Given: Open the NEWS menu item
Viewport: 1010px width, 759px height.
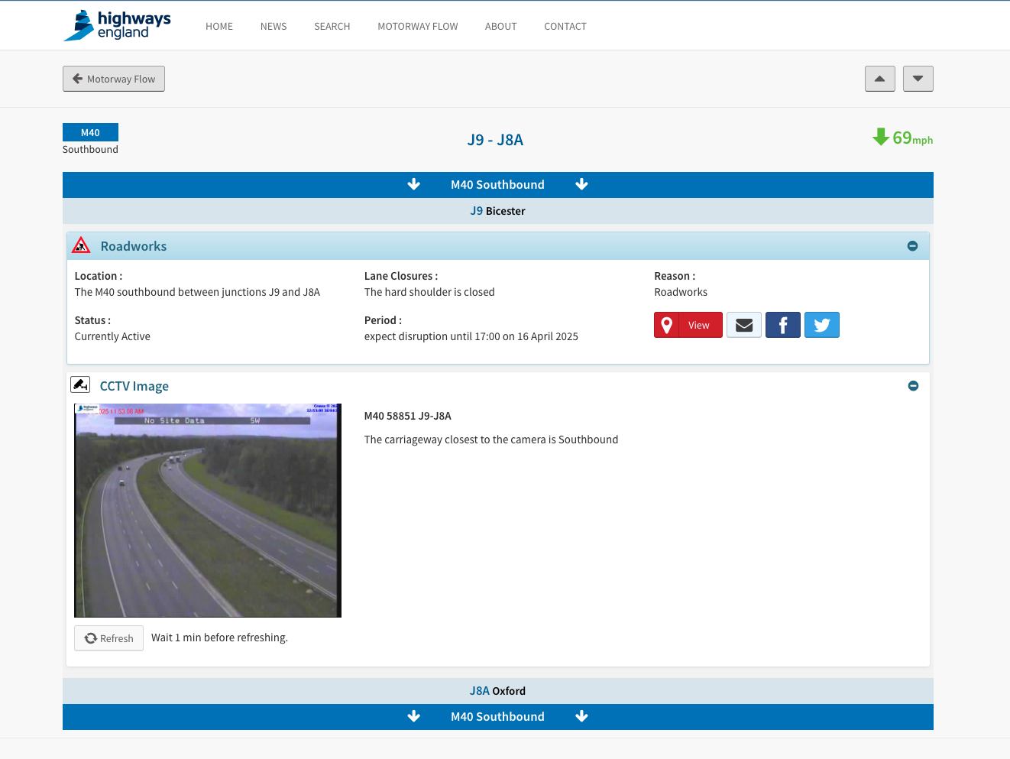Looking at the screenshot, I should coord(274,26).
